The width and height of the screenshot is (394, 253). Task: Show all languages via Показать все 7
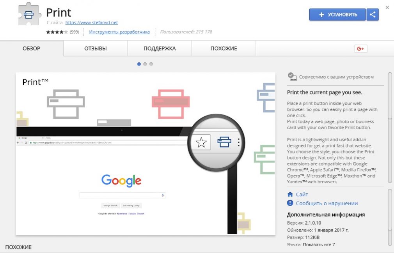point(319,244)
